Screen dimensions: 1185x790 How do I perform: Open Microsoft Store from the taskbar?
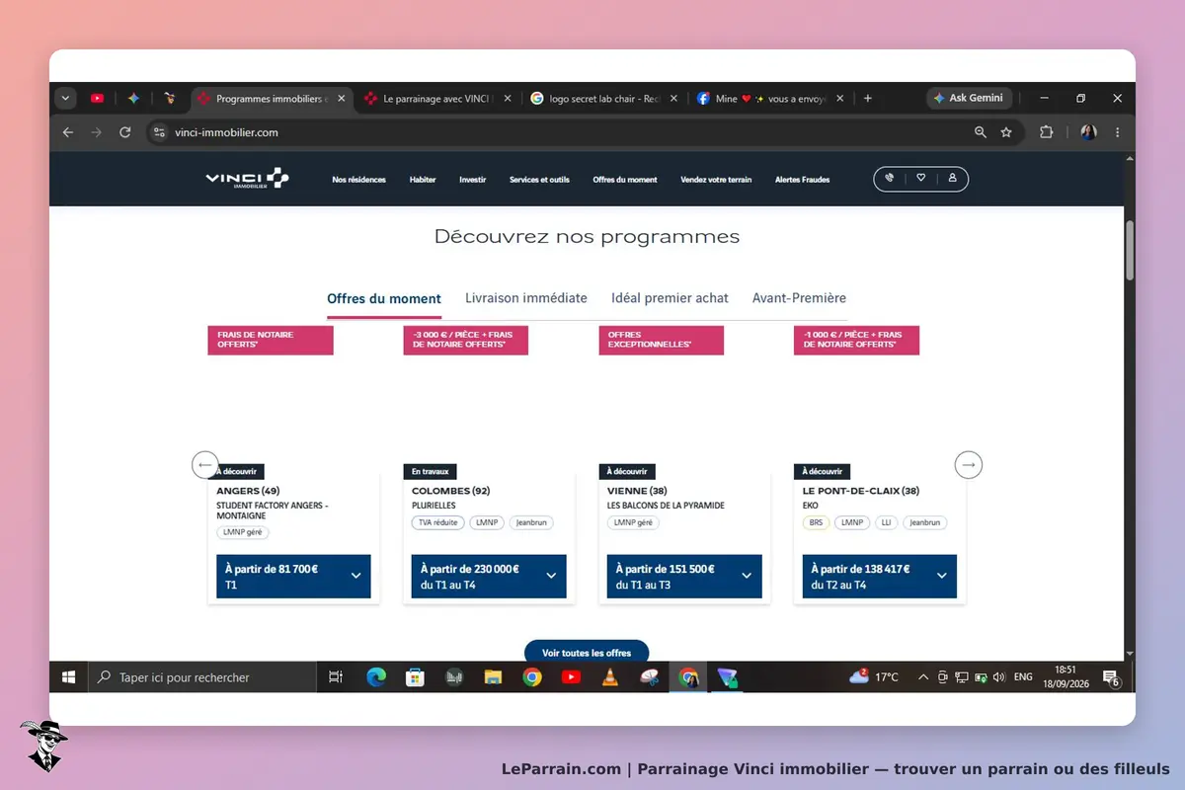(415, 677)
